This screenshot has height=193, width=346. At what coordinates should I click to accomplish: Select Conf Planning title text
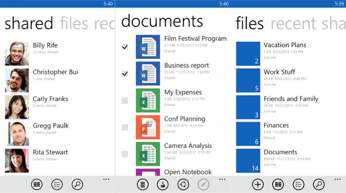(185, 119)
